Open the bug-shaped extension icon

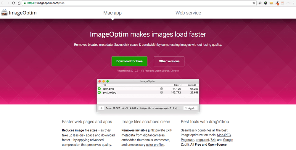pyautogui.click(x=260, y=3)
